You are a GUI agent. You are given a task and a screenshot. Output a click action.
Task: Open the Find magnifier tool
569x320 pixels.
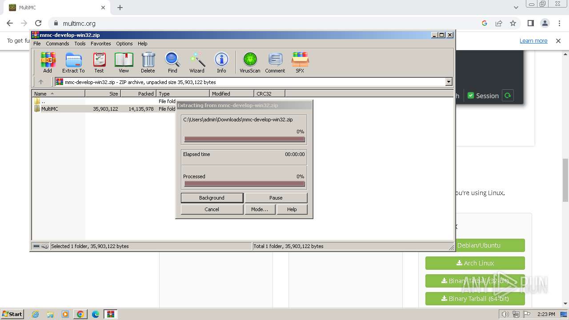coord(172,62)
